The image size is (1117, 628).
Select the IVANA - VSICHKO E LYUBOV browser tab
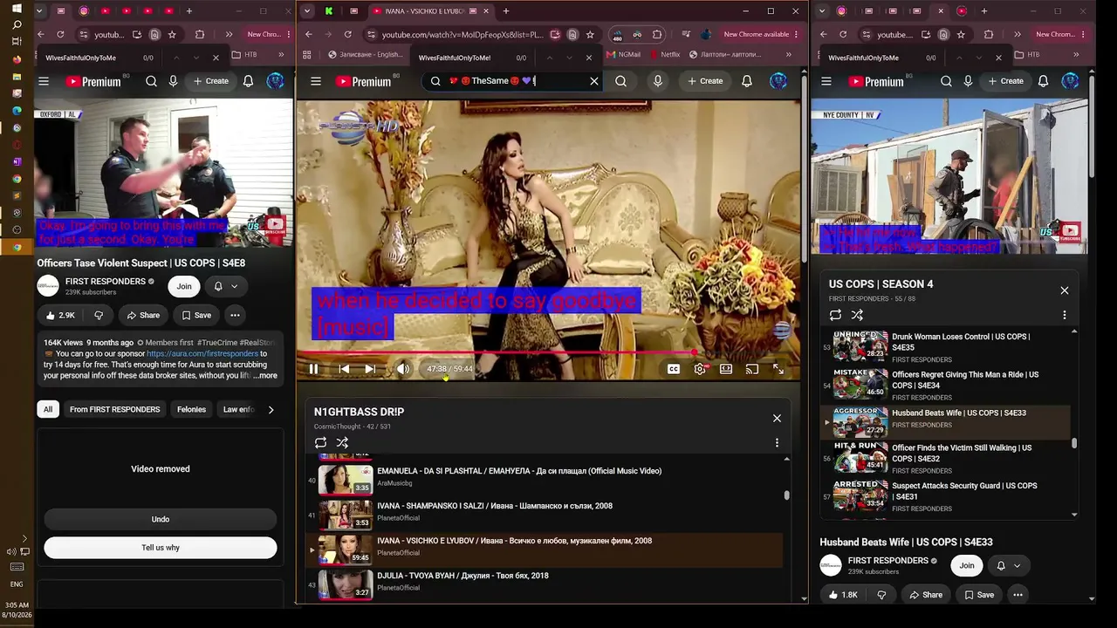pos(428,11)
